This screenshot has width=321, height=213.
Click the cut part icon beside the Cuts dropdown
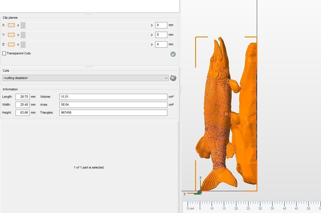[x=173, y=78]
